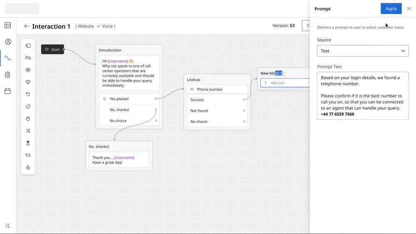
Task: Select the flow connections icon in the sidebar
Action: (x=7, y=58)
